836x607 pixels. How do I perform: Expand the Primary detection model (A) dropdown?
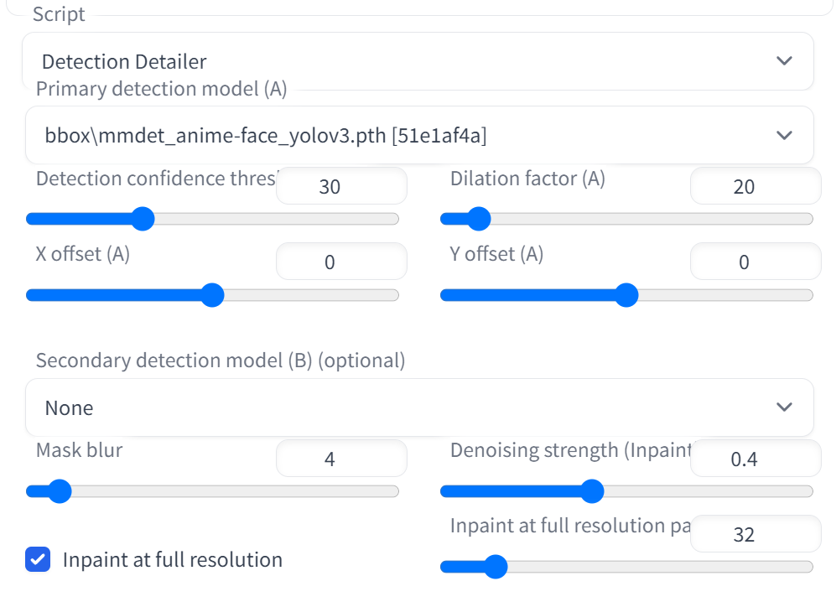[x=419, y=135]
